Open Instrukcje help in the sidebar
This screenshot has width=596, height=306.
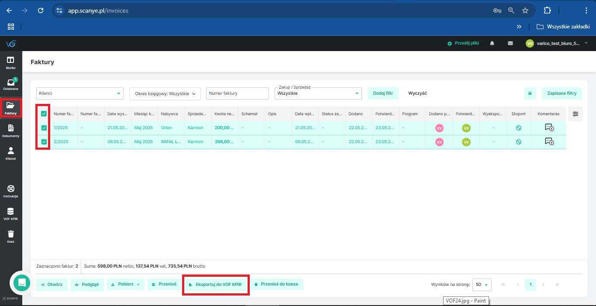coord(11,191)
